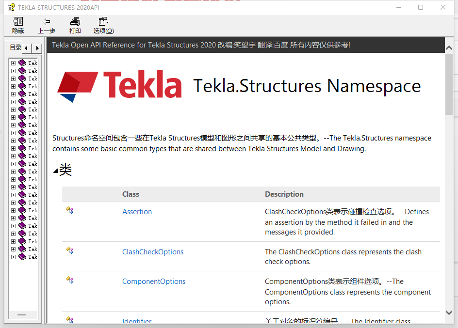Expand the topmost Tek node in the tree
The width and height of the screenshot is (458, 328).
[x=14, y=63]
